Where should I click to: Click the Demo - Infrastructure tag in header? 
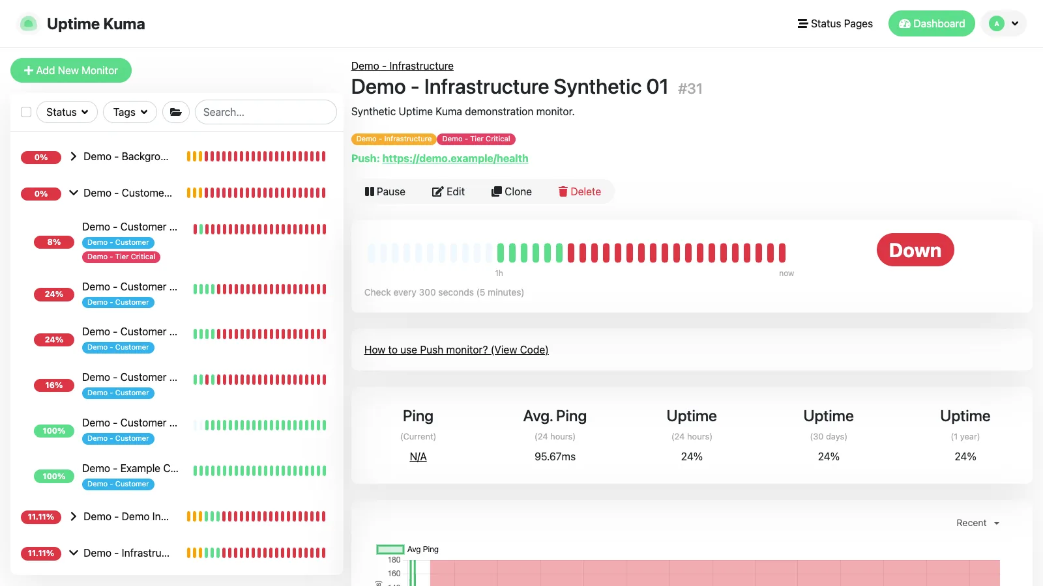394,139
